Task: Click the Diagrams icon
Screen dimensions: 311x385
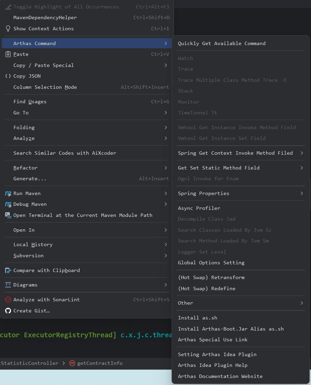Action: [x=8, y=285]
